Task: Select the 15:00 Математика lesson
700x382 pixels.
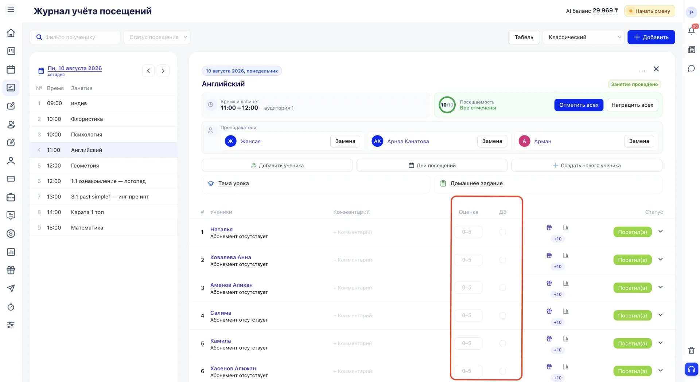Action: 104,228
